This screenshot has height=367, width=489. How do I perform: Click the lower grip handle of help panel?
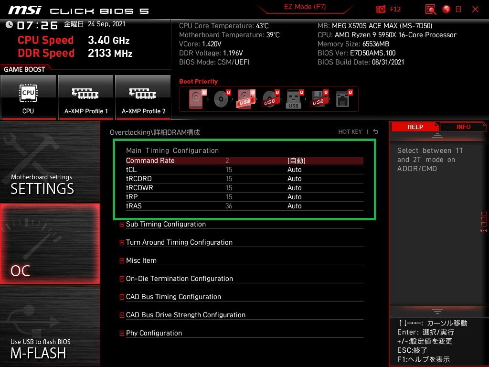coord(437,311)
